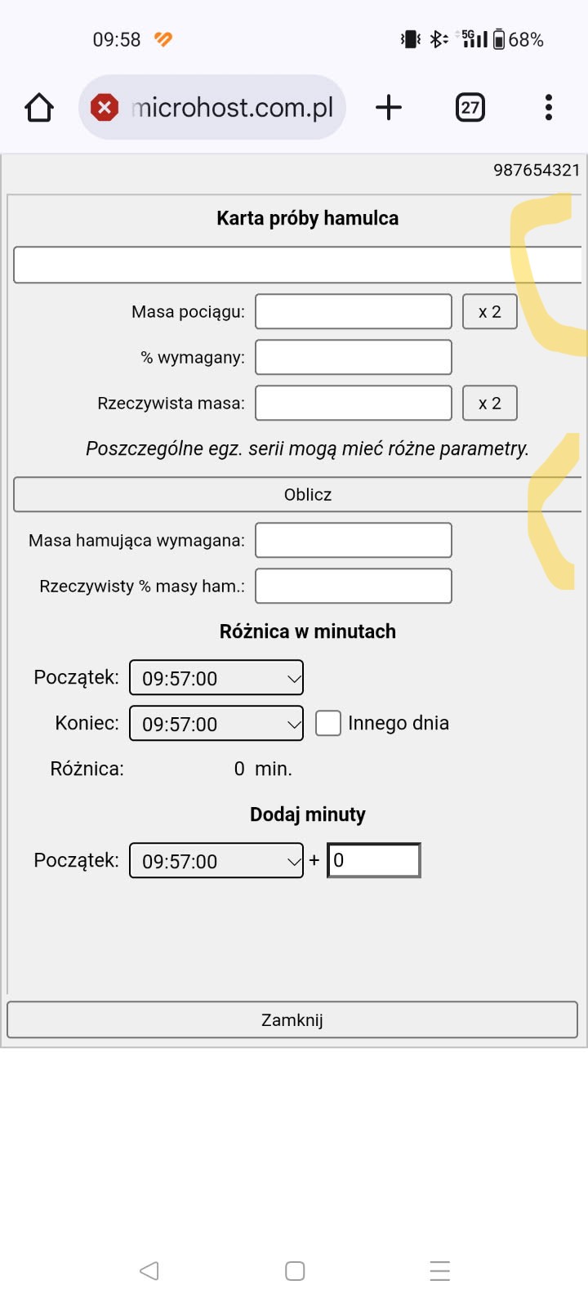Open the tab switcher showing 27

(470, 107)
